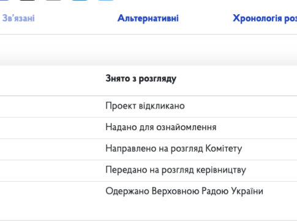Image resolution: width=297 pixels, height=221 pixels.
Task: Click the word ознайомлення in the chronology list
Action: (186, 127)
